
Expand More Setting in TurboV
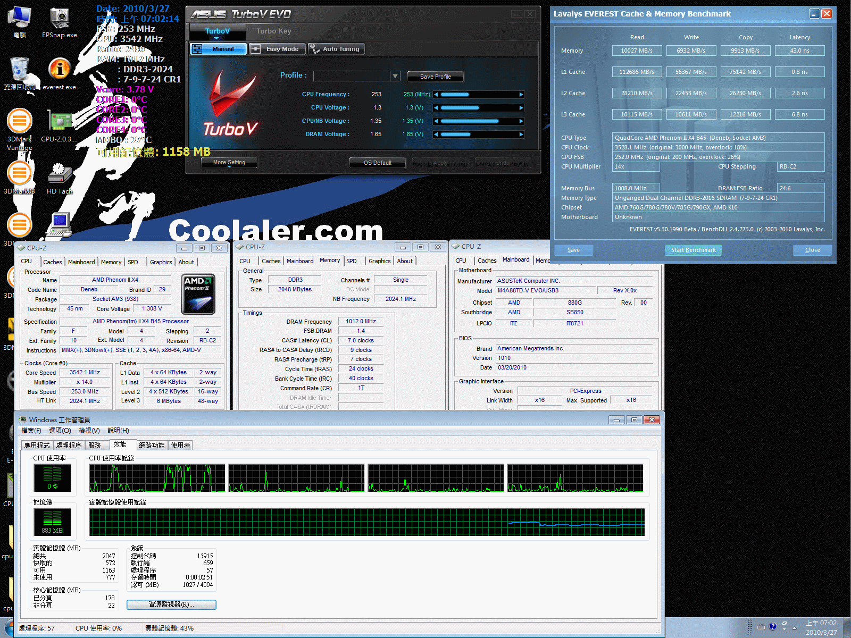click(229, 163)
